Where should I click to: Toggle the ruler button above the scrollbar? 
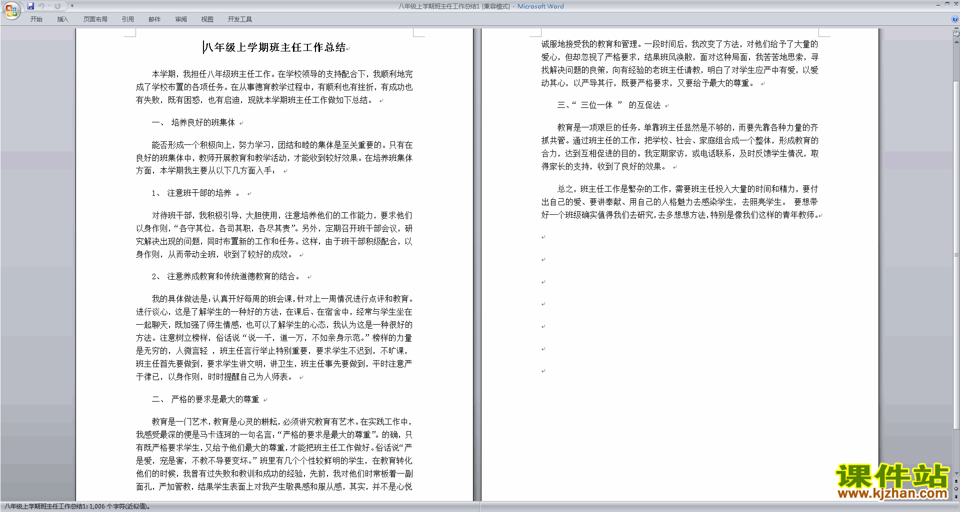point(956,34)
